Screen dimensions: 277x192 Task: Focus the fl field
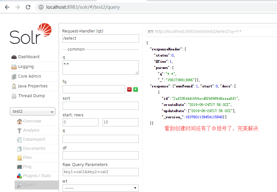click(x=101, y=139)
